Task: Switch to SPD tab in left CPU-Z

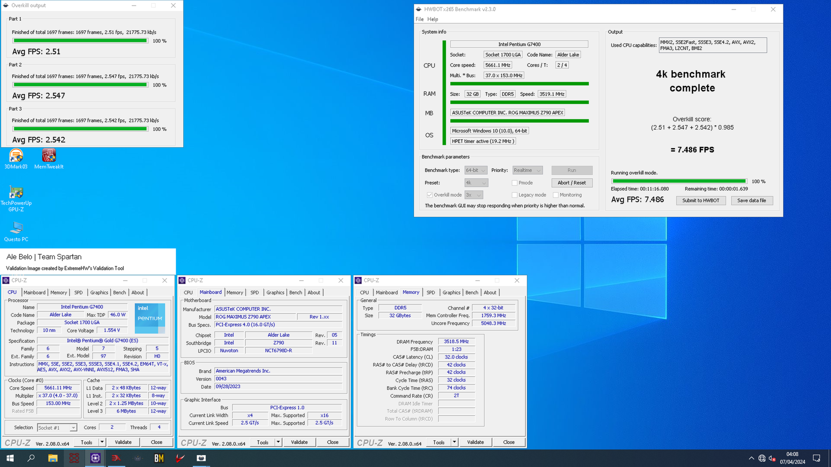Action: pos(78,293)
